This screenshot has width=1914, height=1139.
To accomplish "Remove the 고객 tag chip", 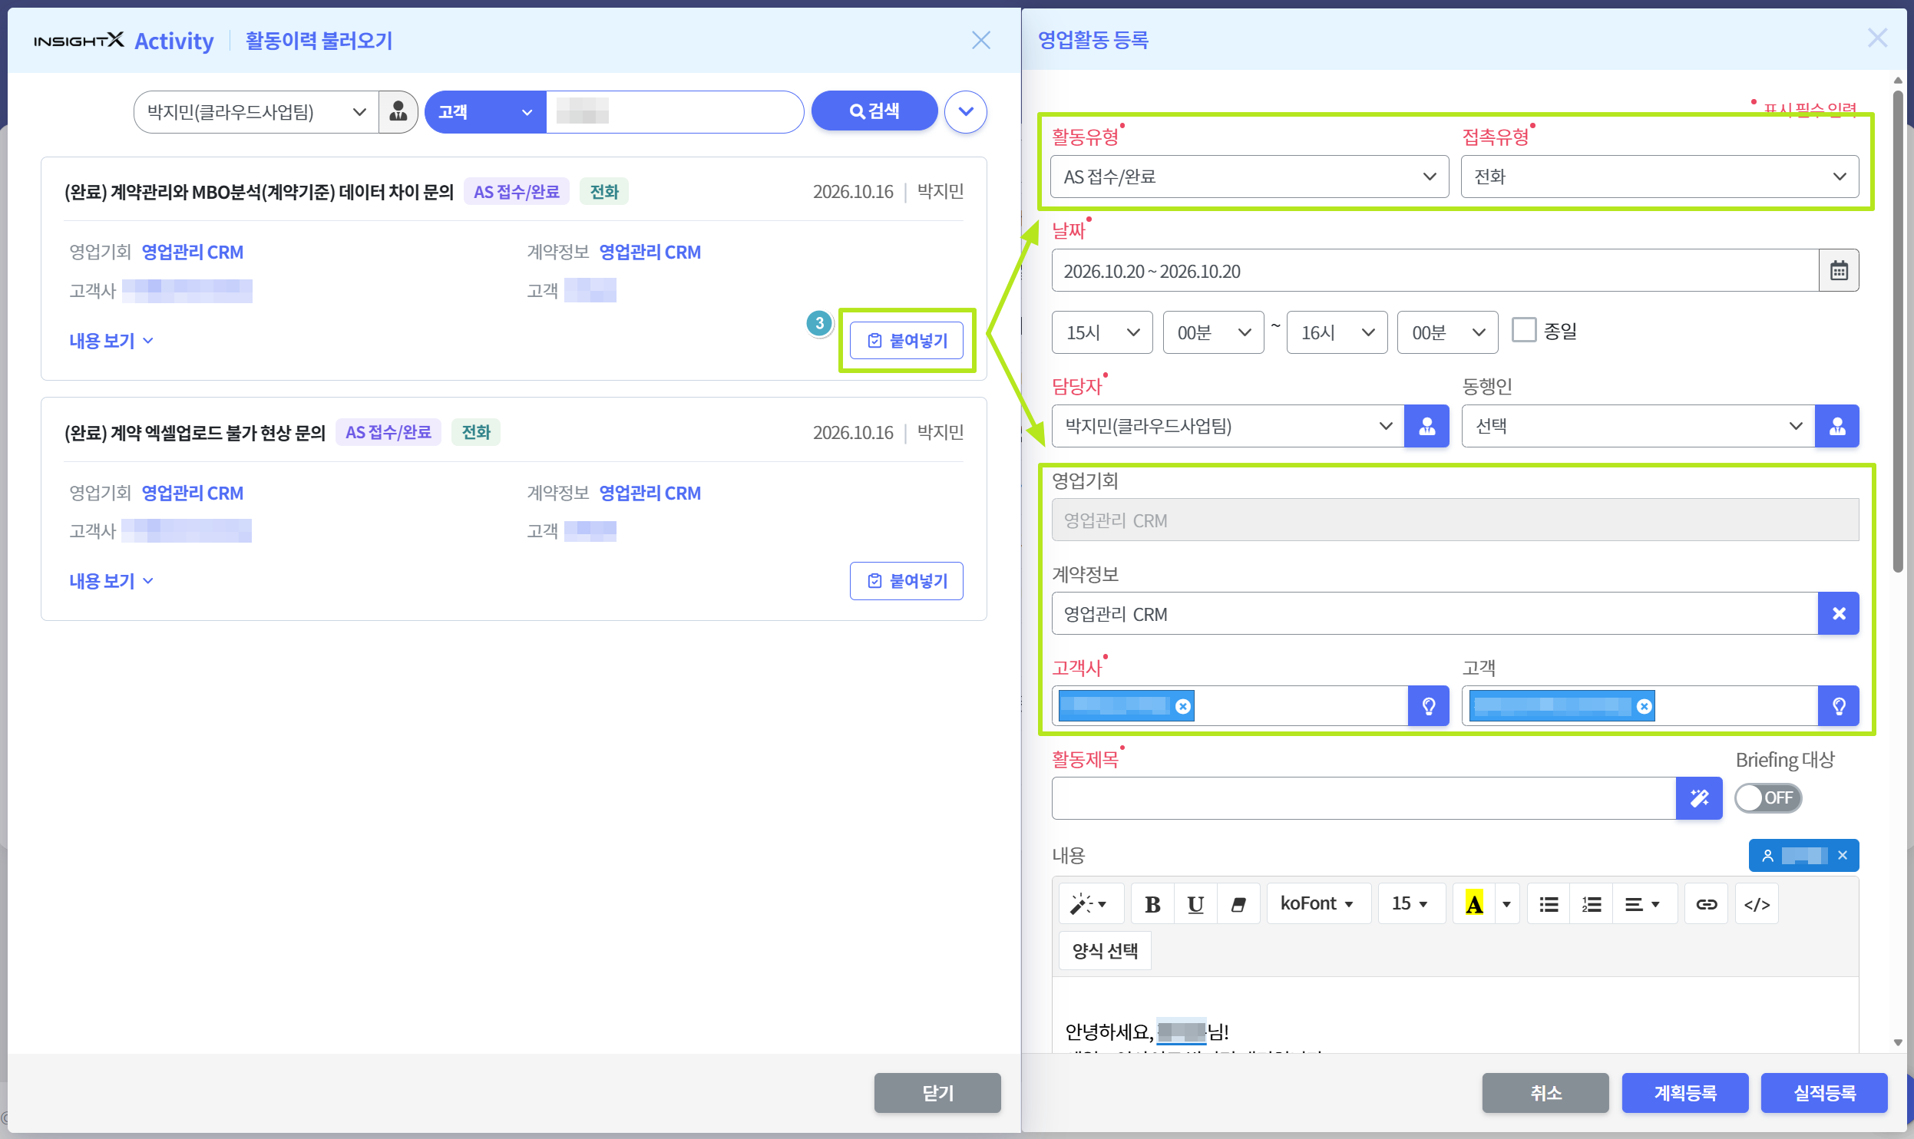I will pyautogui.click(x=1644, y=706).
